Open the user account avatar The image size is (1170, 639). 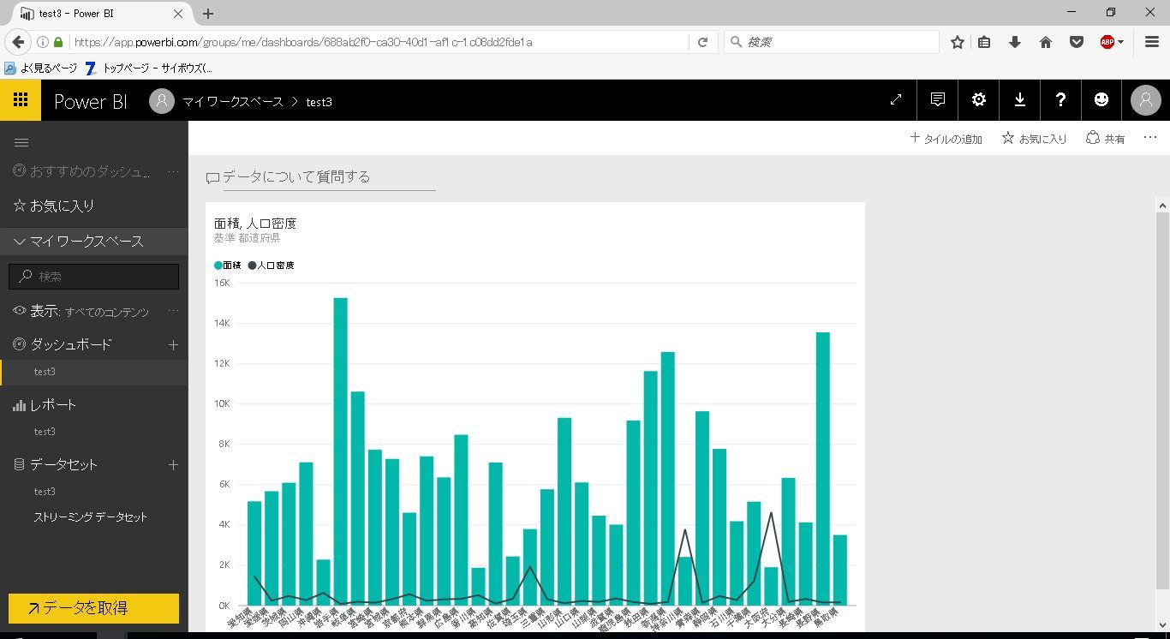coord(1146,100)
